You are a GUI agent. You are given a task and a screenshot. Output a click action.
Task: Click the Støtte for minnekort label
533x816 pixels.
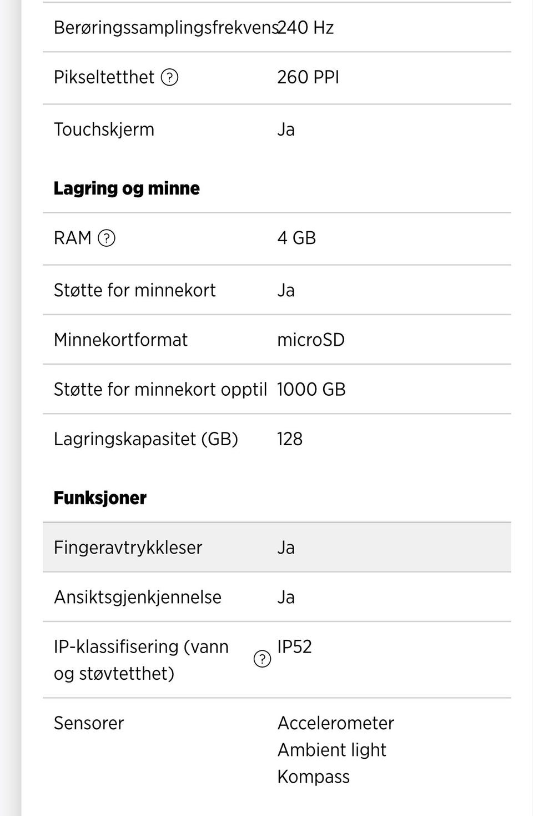pos(134,290)
